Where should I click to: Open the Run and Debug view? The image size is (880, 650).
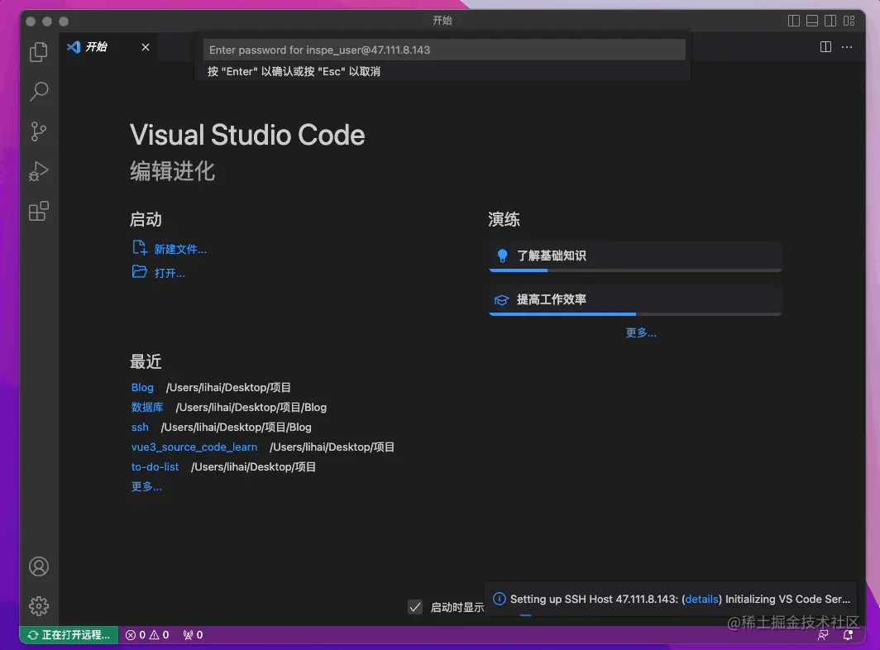pyautogui.click(x=39, y=171)
